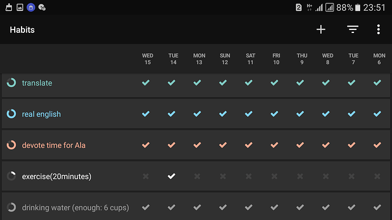Image resolution: width=392 pixels, height=220 pixels.
Task: Open the picture notification icon in status bar
Action: (20, 7)
